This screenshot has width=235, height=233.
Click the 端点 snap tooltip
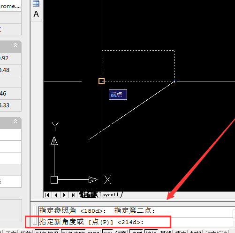click(x=118, y=95)
